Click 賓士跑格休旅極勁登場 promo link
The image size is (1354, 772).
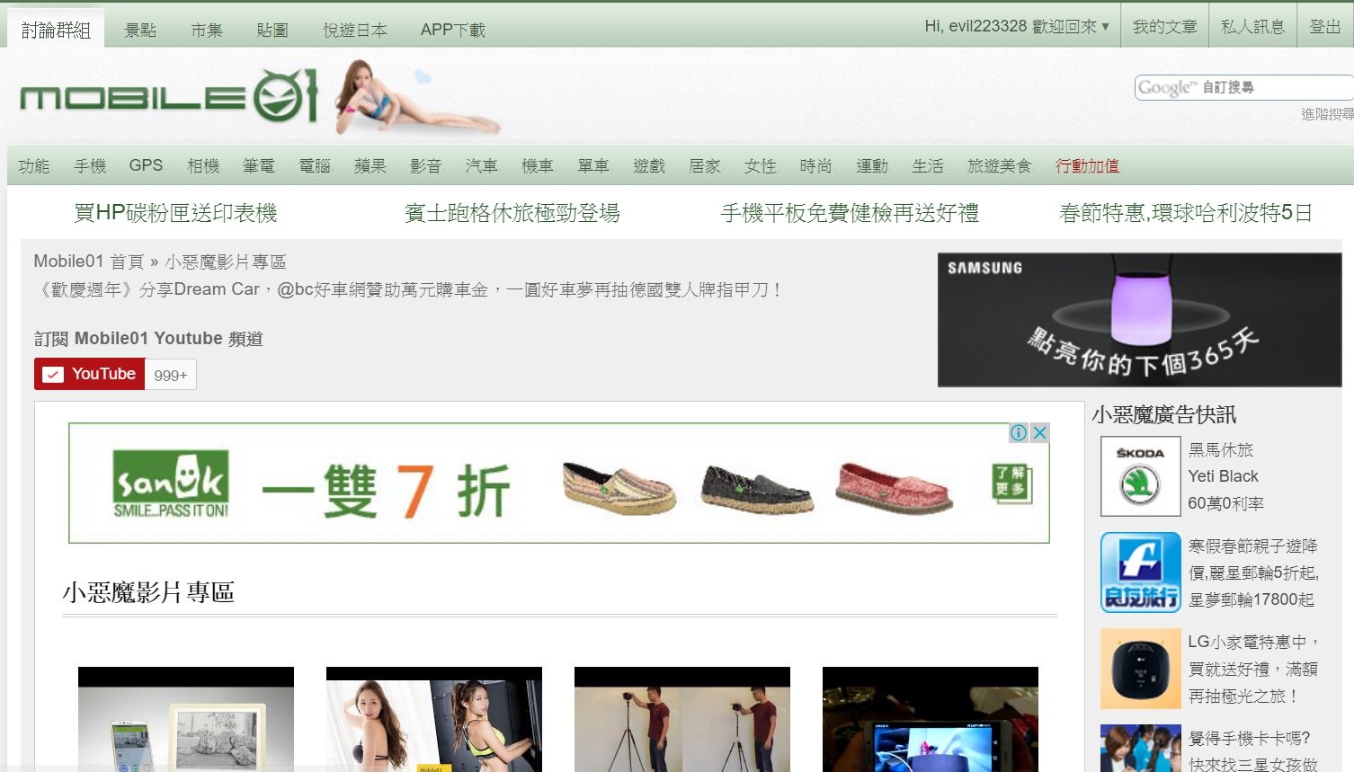pos(512,213)
